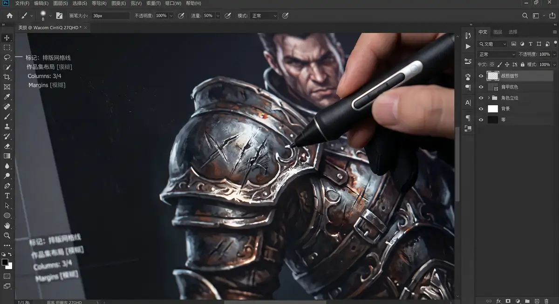
Task: Click the play Actions panel icon
Action: coord(468,46)
